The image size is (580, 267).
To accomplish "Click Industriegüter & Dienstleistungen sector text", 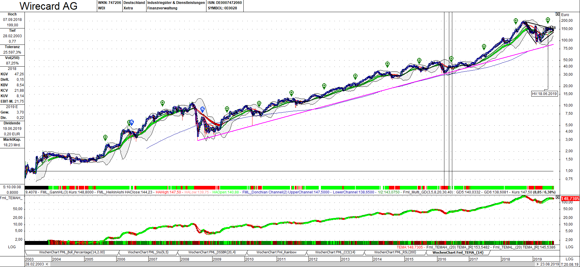I will [x=176, y=3].
